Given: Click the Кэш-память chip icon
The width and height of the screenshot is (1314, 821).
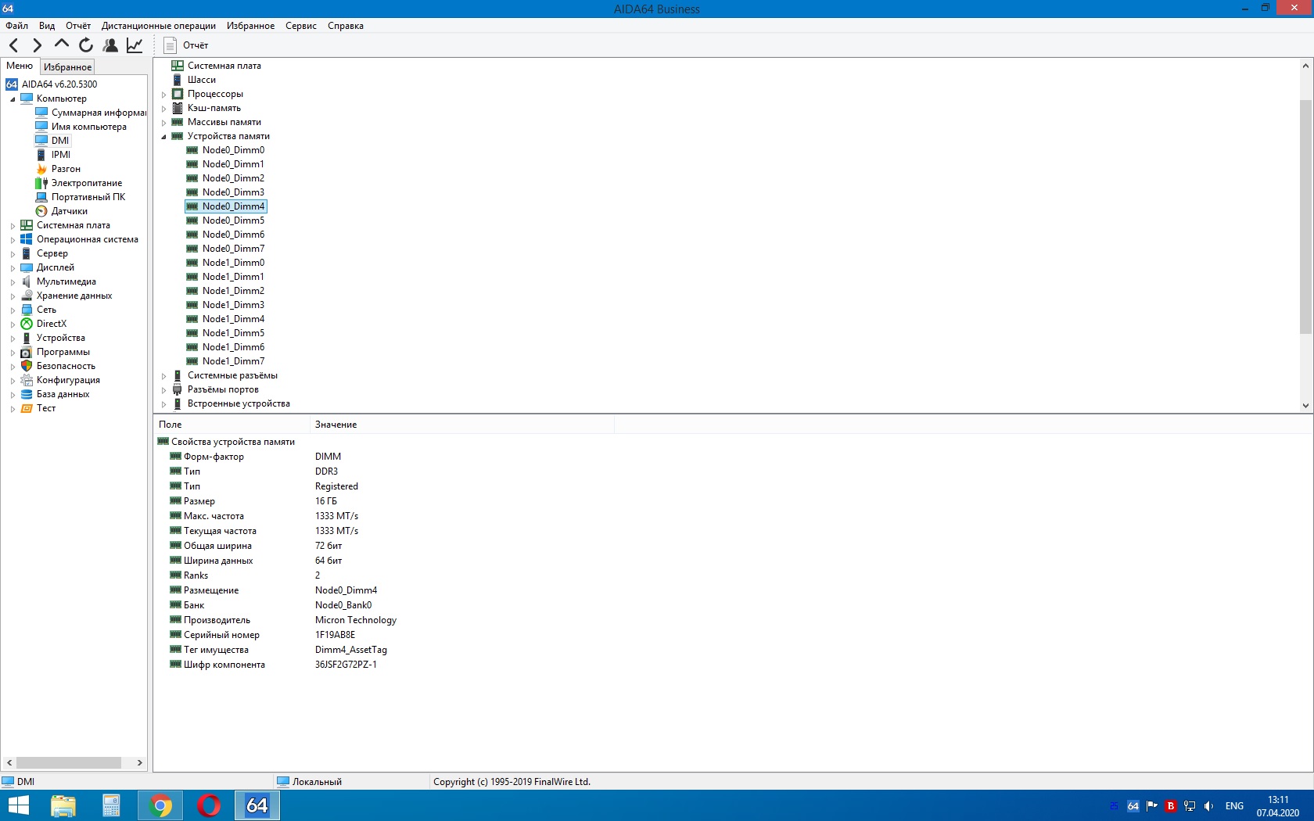Looking at the screenshot, I should 178,108.
